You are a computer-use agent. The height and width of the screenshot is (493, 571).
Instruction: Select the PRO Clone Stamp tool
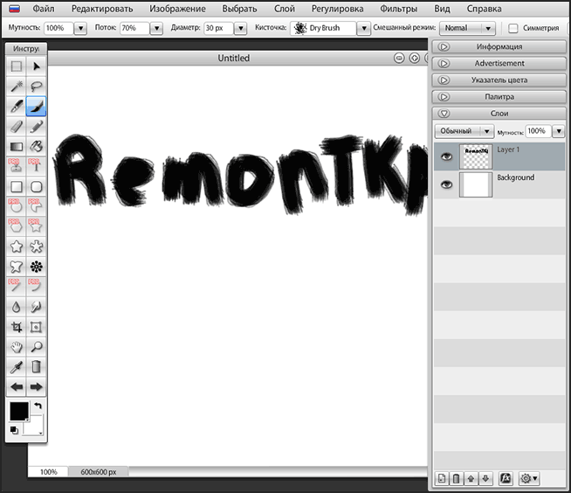(16, 167)
